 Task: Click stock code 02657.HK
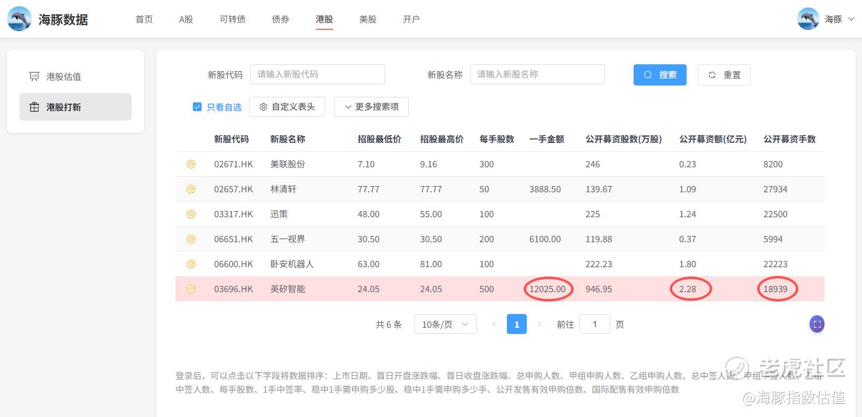tap(233, 189)
